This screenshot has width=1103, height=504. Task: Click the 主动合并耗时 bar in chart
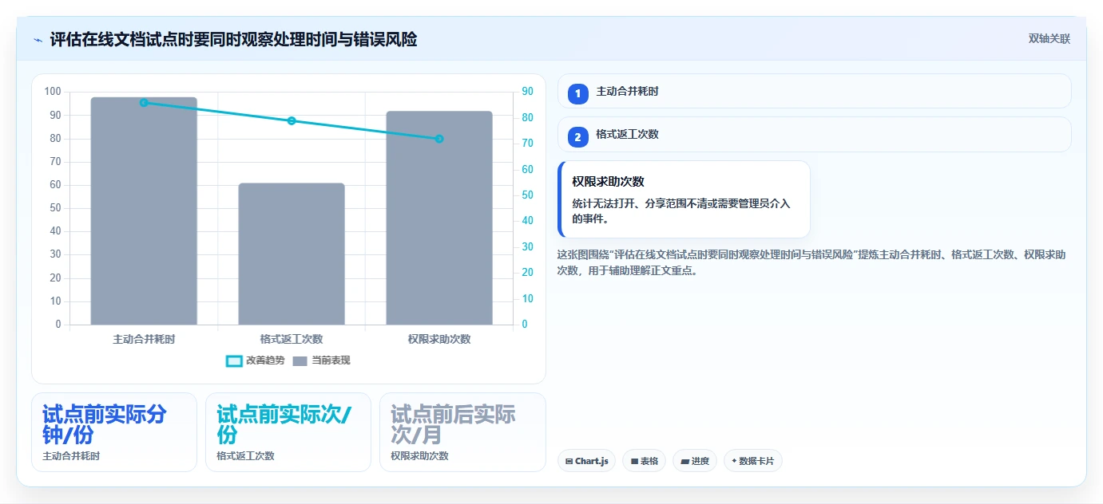144,211
